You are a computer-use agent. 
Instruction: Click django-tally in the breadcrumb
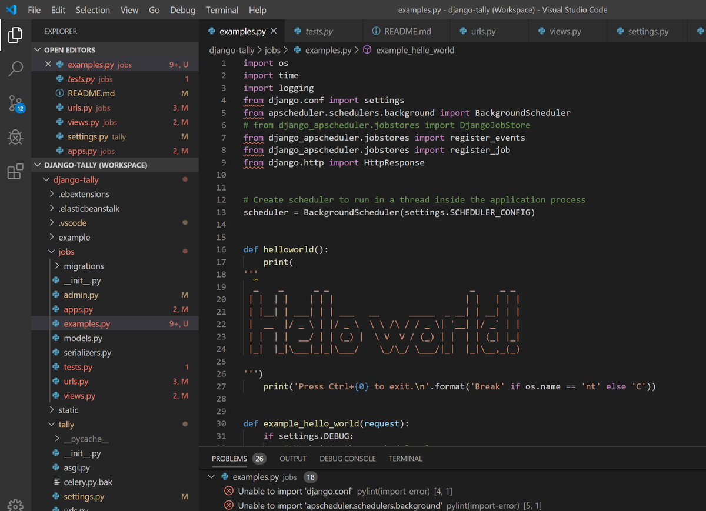coord(232,50)
